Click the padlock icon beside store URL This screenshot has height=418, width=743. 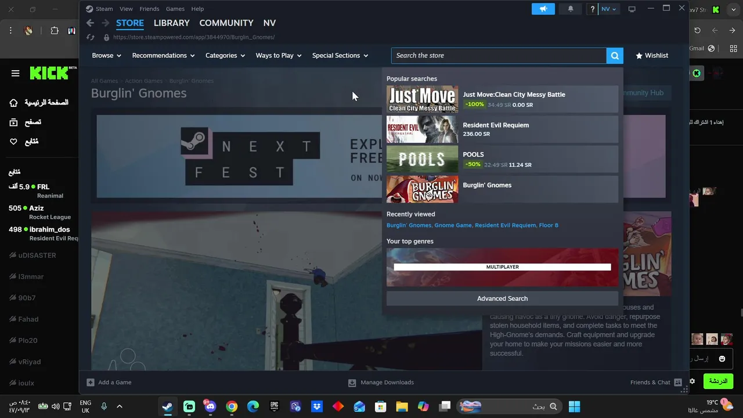pos(106,37)
